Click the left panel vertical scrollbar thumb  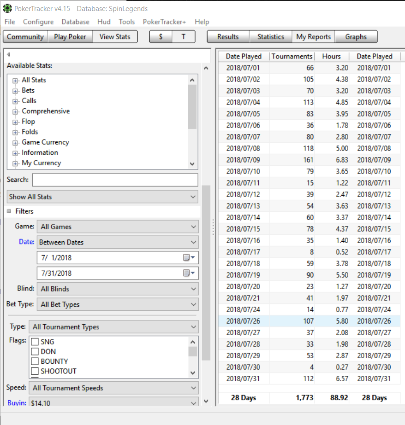click(206, 273)
